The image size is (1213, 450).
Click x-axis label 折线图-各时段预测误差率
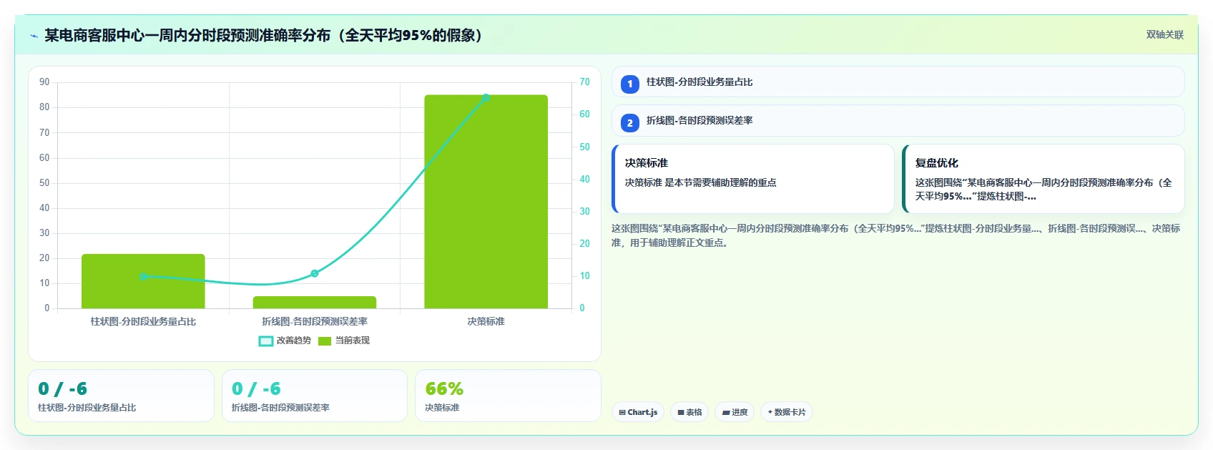click(x=315, y=321)
